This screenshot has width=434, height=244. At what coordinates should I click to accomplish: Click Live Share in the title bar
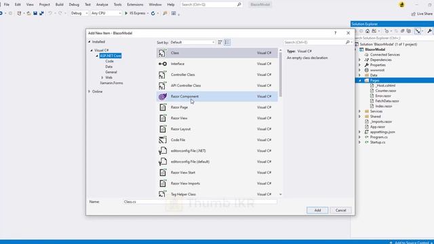coord(422,14)
